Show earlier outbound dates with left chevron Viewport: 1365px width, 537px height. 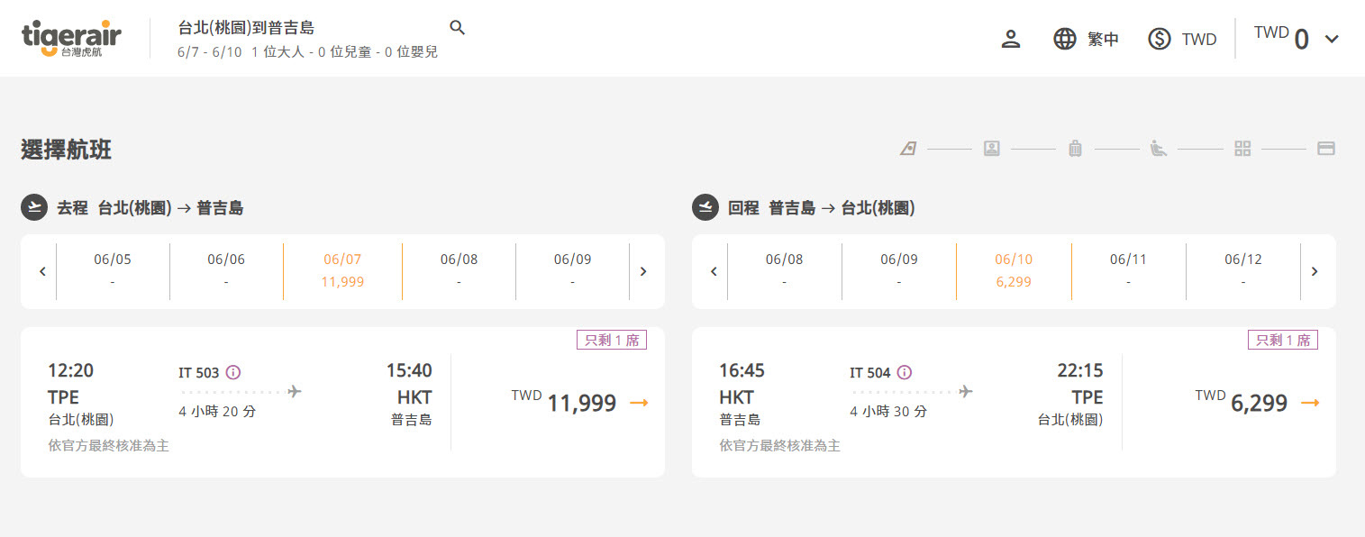[42, 271]
